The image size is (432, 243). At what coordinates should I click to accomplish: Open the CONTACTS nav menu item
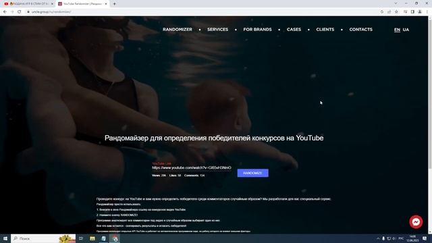click(x=360, y=30)
